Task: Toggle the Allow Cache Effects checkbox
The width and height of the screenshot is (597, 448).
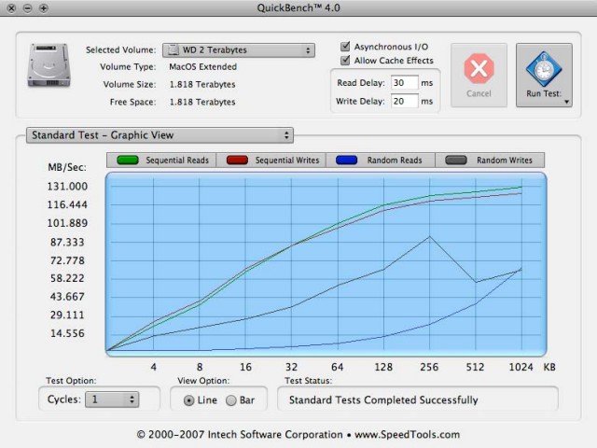Action: pyautogui.click(x=345, y=60)
